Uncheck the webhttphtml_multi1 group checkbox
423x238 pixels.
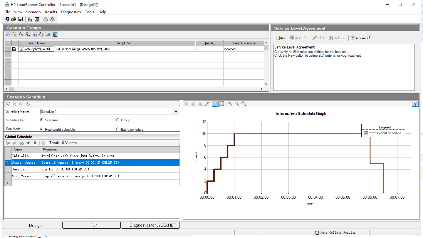[x=14, y=49]
